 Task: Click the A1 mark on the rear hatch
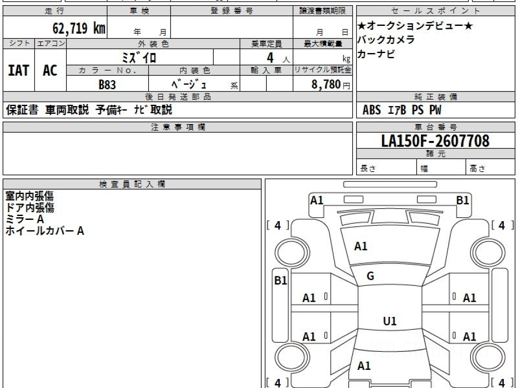point(364,366)
